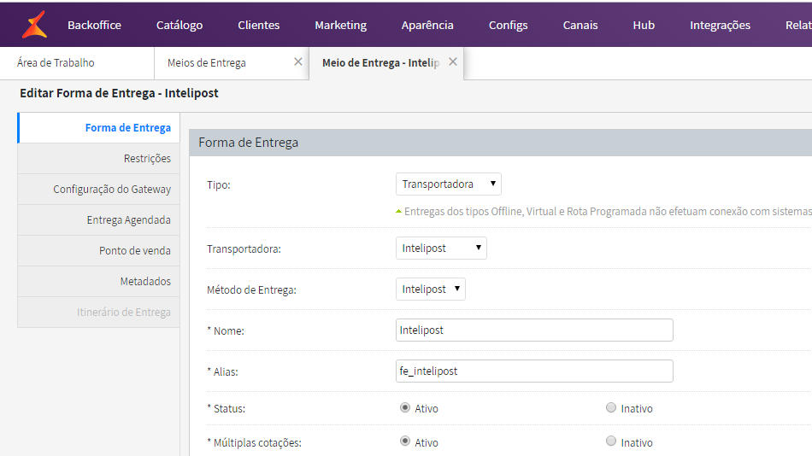Open the Hub menu
The width and height of the screenshot is (812, 456).
644,25
